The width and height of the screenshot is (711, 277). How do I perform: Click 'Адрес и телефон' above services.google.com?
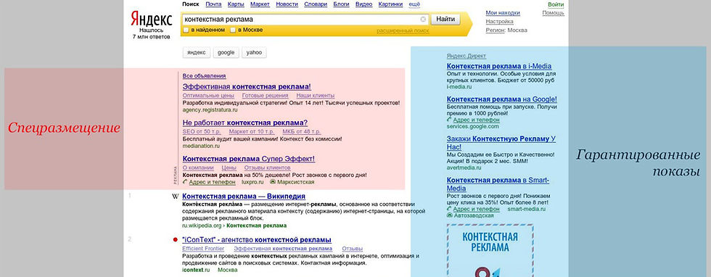tap(476, 120)
